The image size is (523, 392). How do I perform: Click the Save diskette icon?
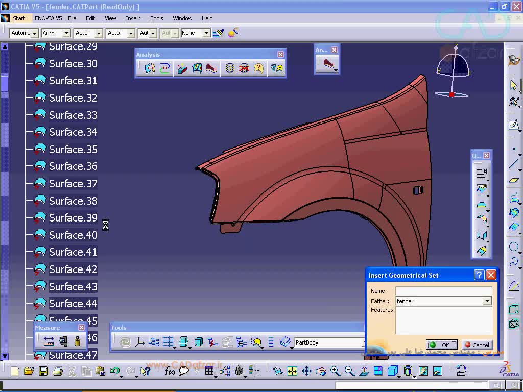click(x=43, y=372)
